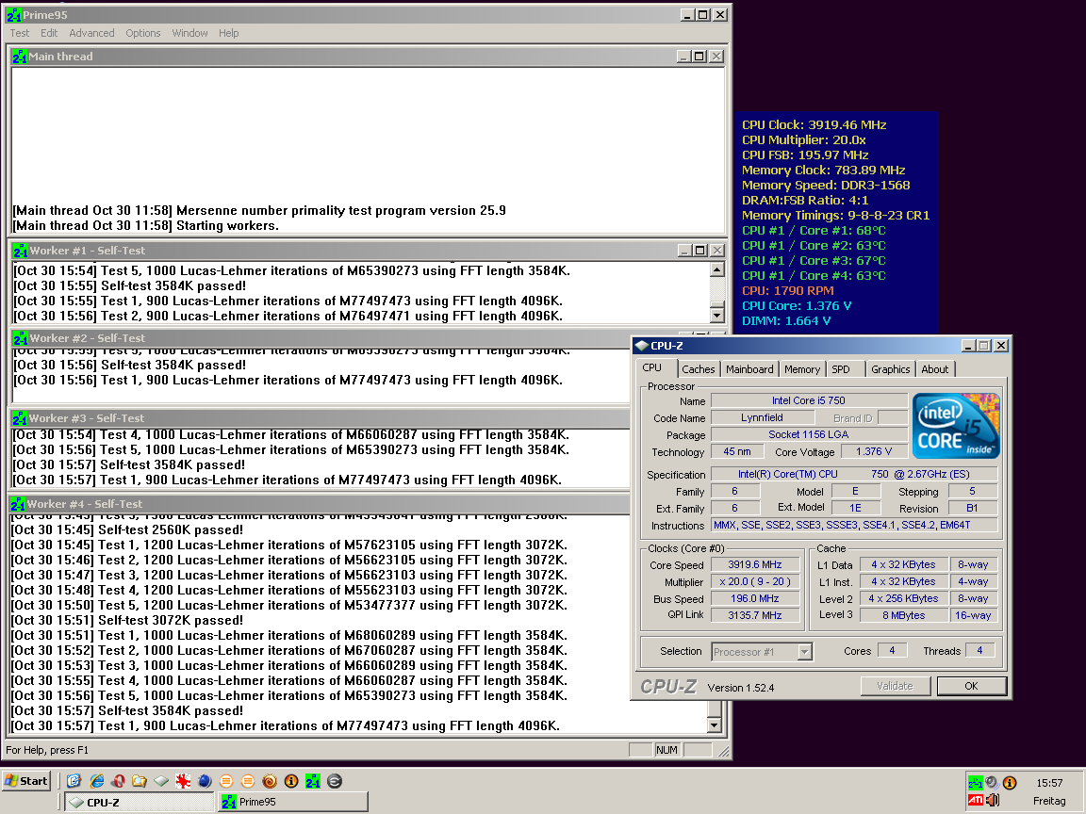The image size is (1086, 814).
Task: Click the Worker #4 window title icon
Action: point(18,504)
